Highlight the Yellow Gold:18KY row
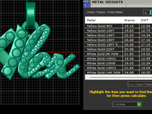152x114 pixels. pyautogui.click(x=118, y=40)
